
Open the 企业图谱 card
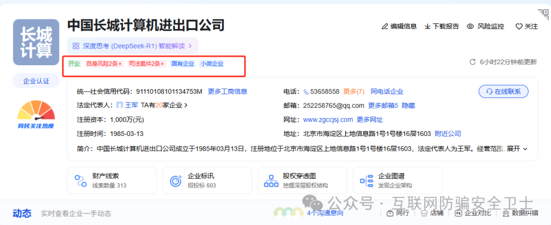coord(397,181)
